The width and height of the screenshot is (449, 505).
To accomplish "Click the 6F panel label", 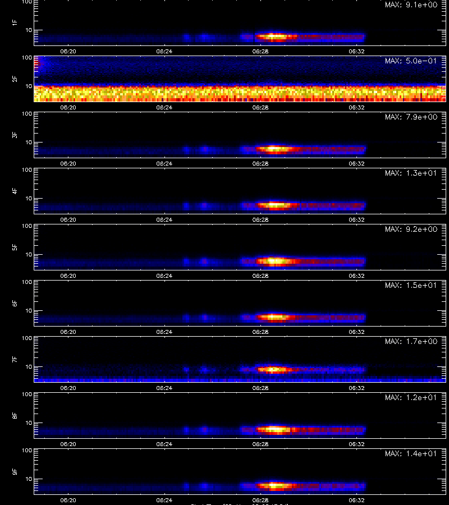I will tap(15, 303).
